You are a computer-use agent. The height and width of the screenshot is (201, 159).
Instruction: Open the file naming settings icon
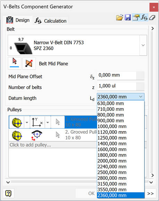click(136, 17)
